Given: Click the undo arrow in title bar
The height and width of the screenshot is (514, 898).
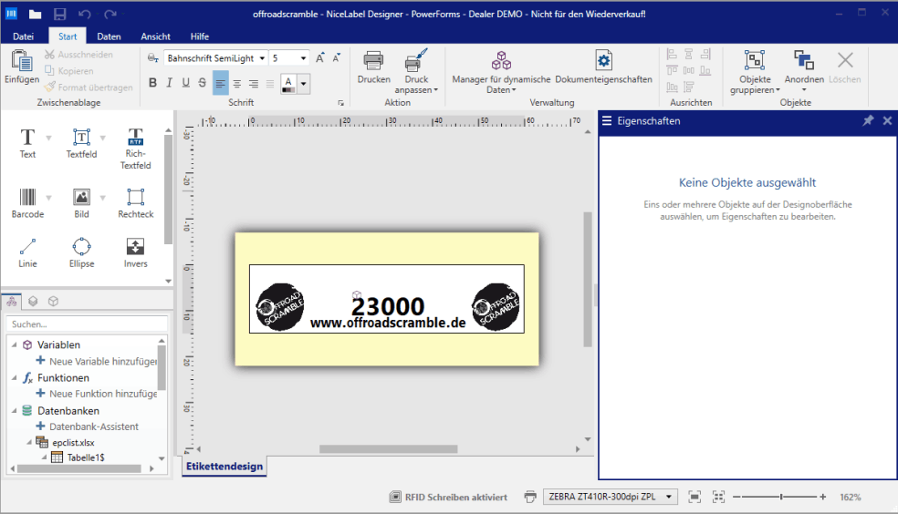Looking at the screenshot, I should tap(84, 15).
